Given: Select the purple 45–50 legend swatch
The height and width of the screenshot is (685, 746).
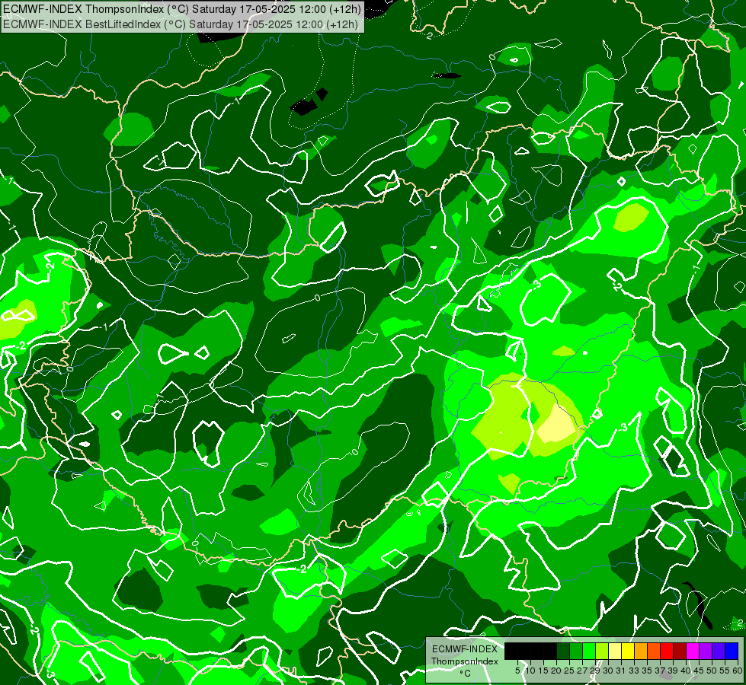Looking at the screenshot, I should 706,652.
